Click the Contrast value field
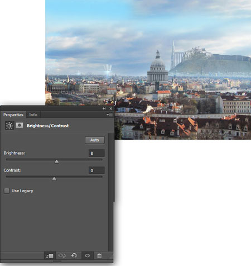The image size is (251, 266). click(x=96, y=170)
